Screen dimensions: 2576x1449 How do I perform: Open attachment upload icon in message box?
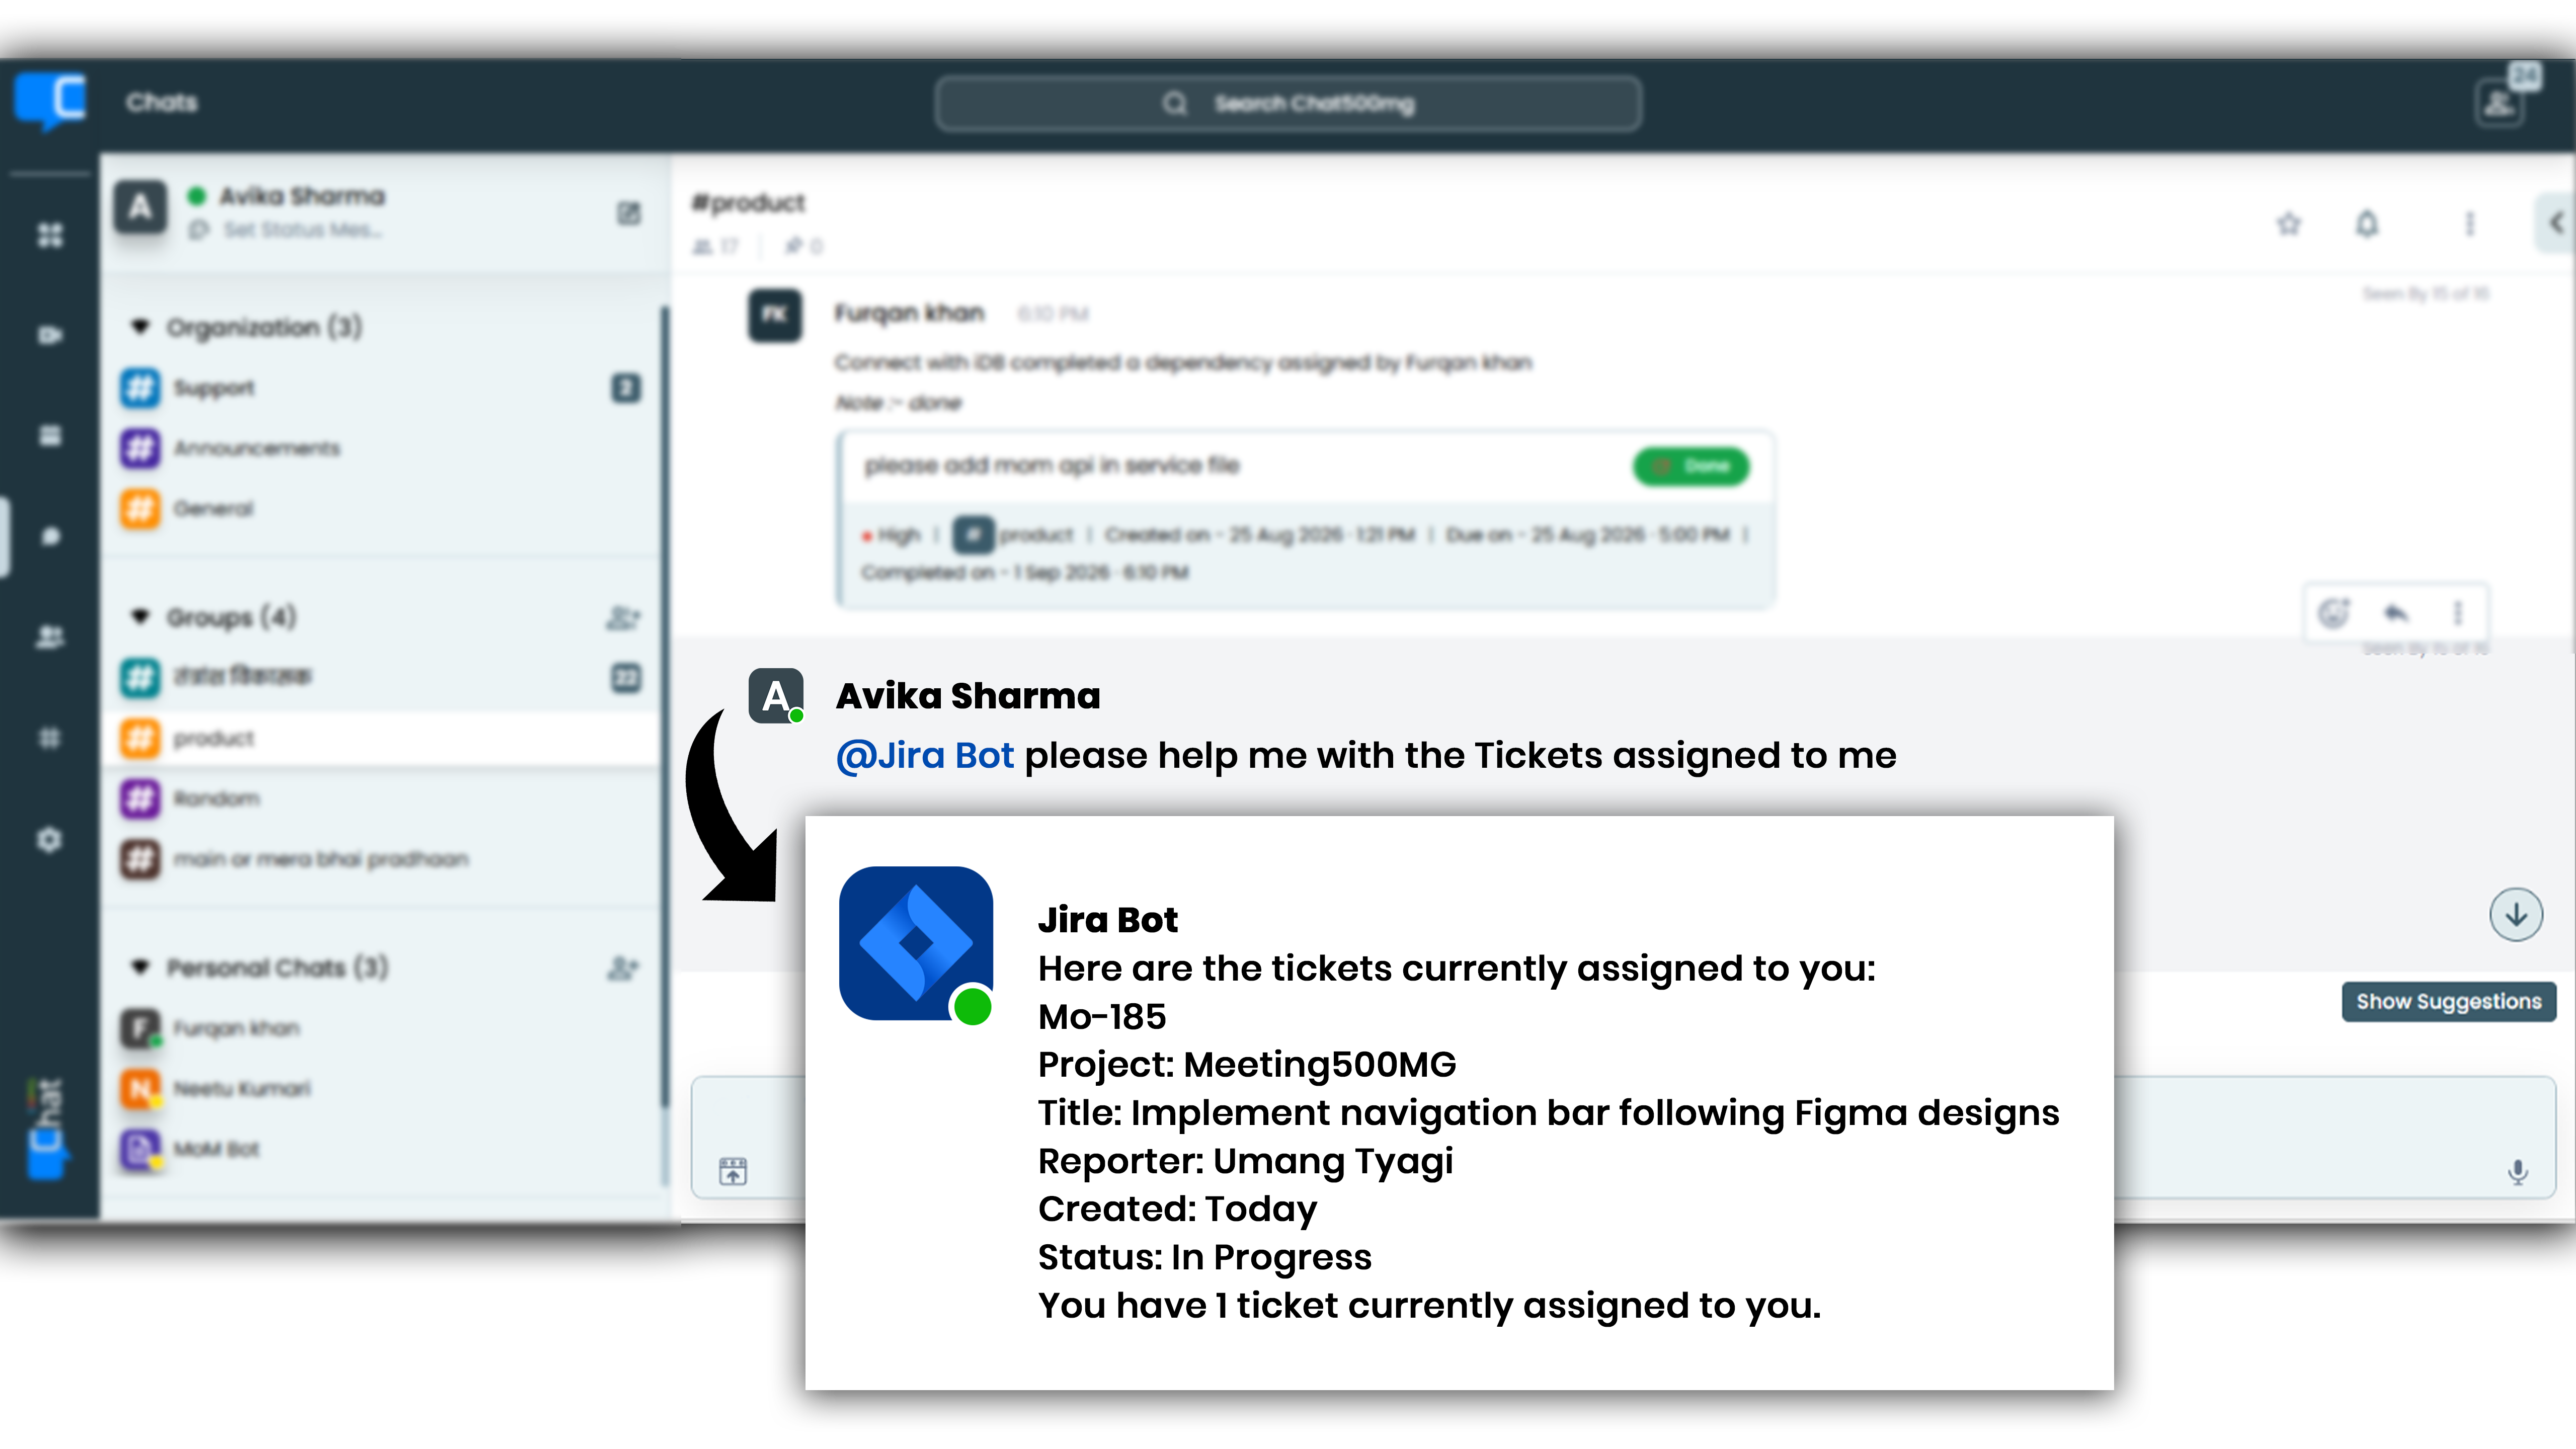click(733, 1171)
